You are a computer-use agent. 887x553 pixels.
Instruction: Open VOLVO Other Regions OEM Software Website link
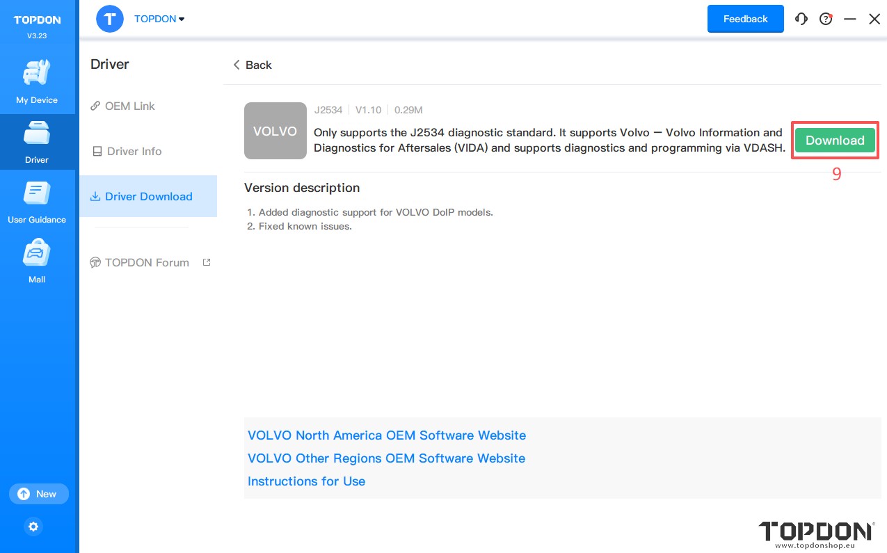coord(387,458)
